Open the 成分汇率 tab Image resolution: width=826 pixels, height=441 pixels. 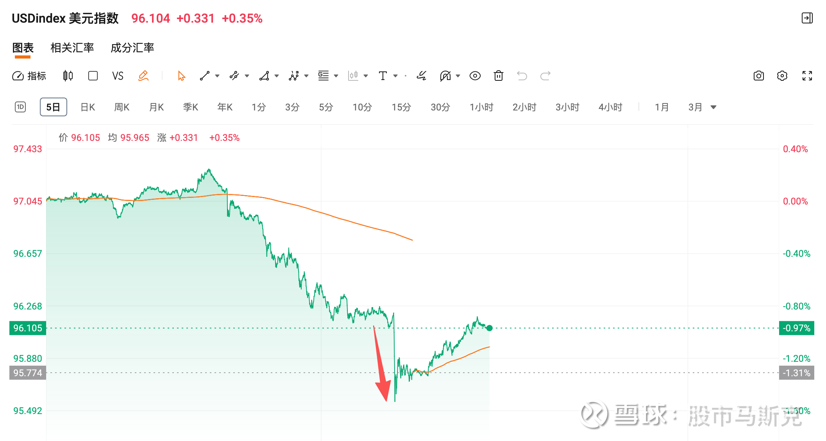[132, 48]
